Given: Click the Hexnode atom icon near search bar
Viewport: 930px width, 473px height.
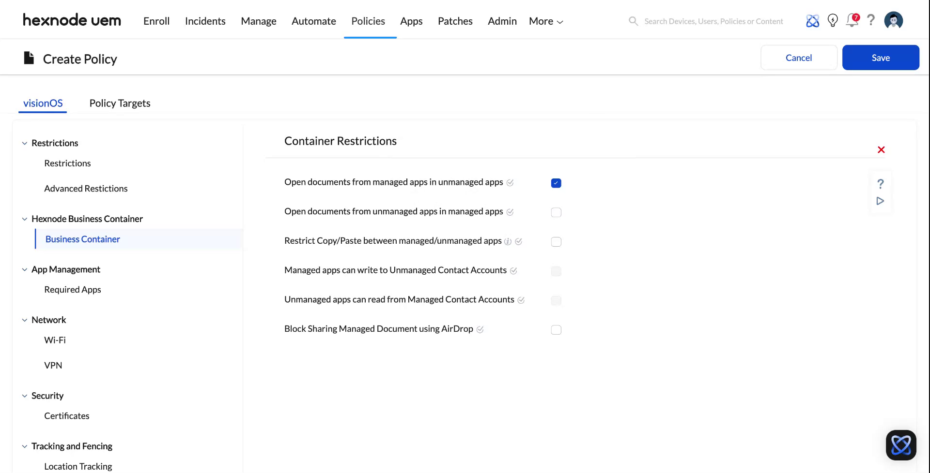Looking at the screenshot, I should point(813,20).
